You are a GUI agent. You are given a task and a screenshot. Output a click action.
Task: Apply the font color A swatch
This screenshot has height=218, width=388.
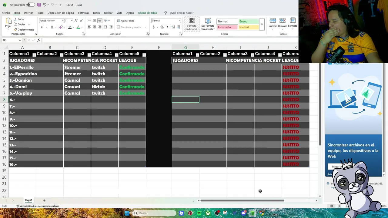point(78,27)
